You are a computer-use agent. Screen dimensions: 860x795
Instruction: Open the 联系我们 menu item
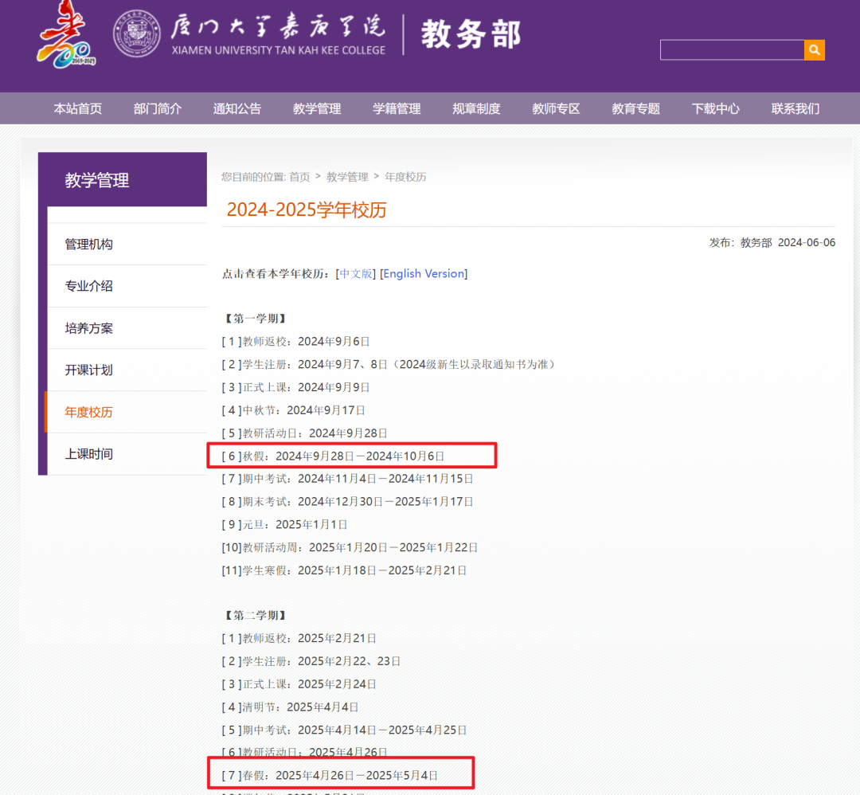tap(795, 108)
